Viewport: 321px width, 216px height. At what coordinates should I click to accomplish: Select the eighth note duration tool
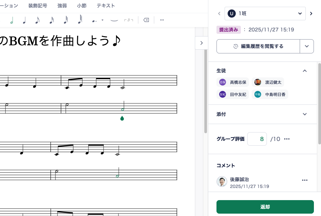tap(37, 20)
